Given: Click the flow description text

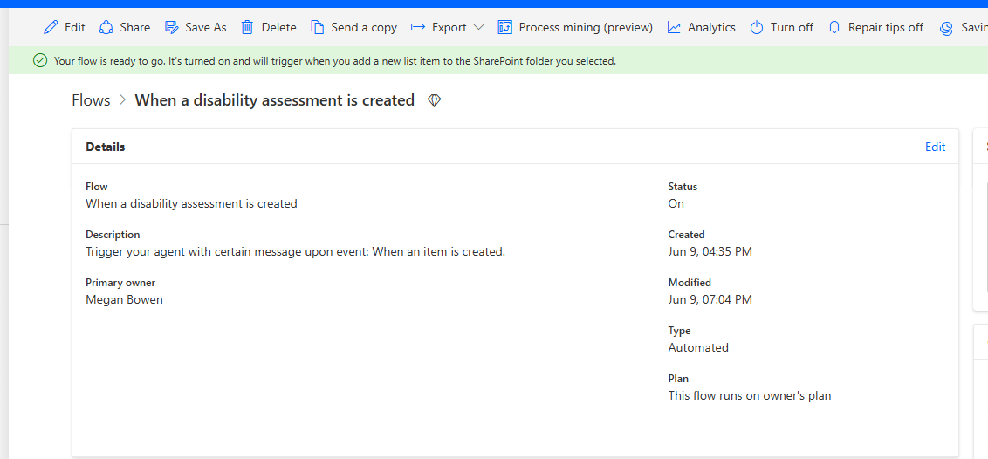Looking at the screenshot, I should pos(295,251).
